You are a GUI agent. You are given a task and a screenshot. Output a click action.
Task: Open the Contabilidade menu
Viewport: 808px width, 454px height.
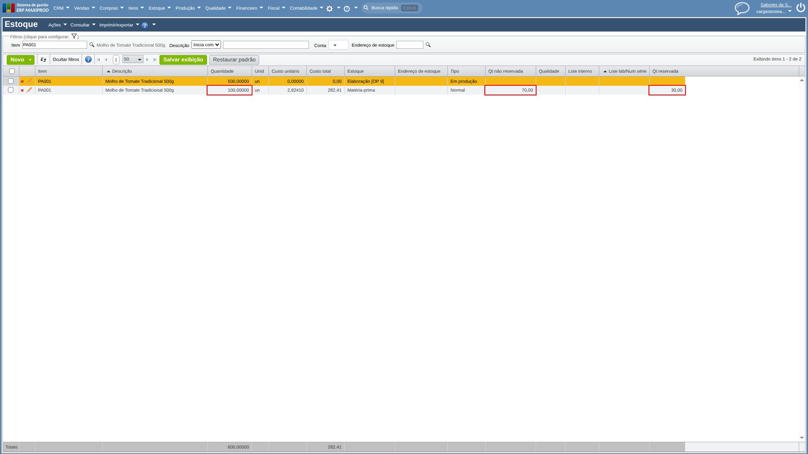click(307, 8)
